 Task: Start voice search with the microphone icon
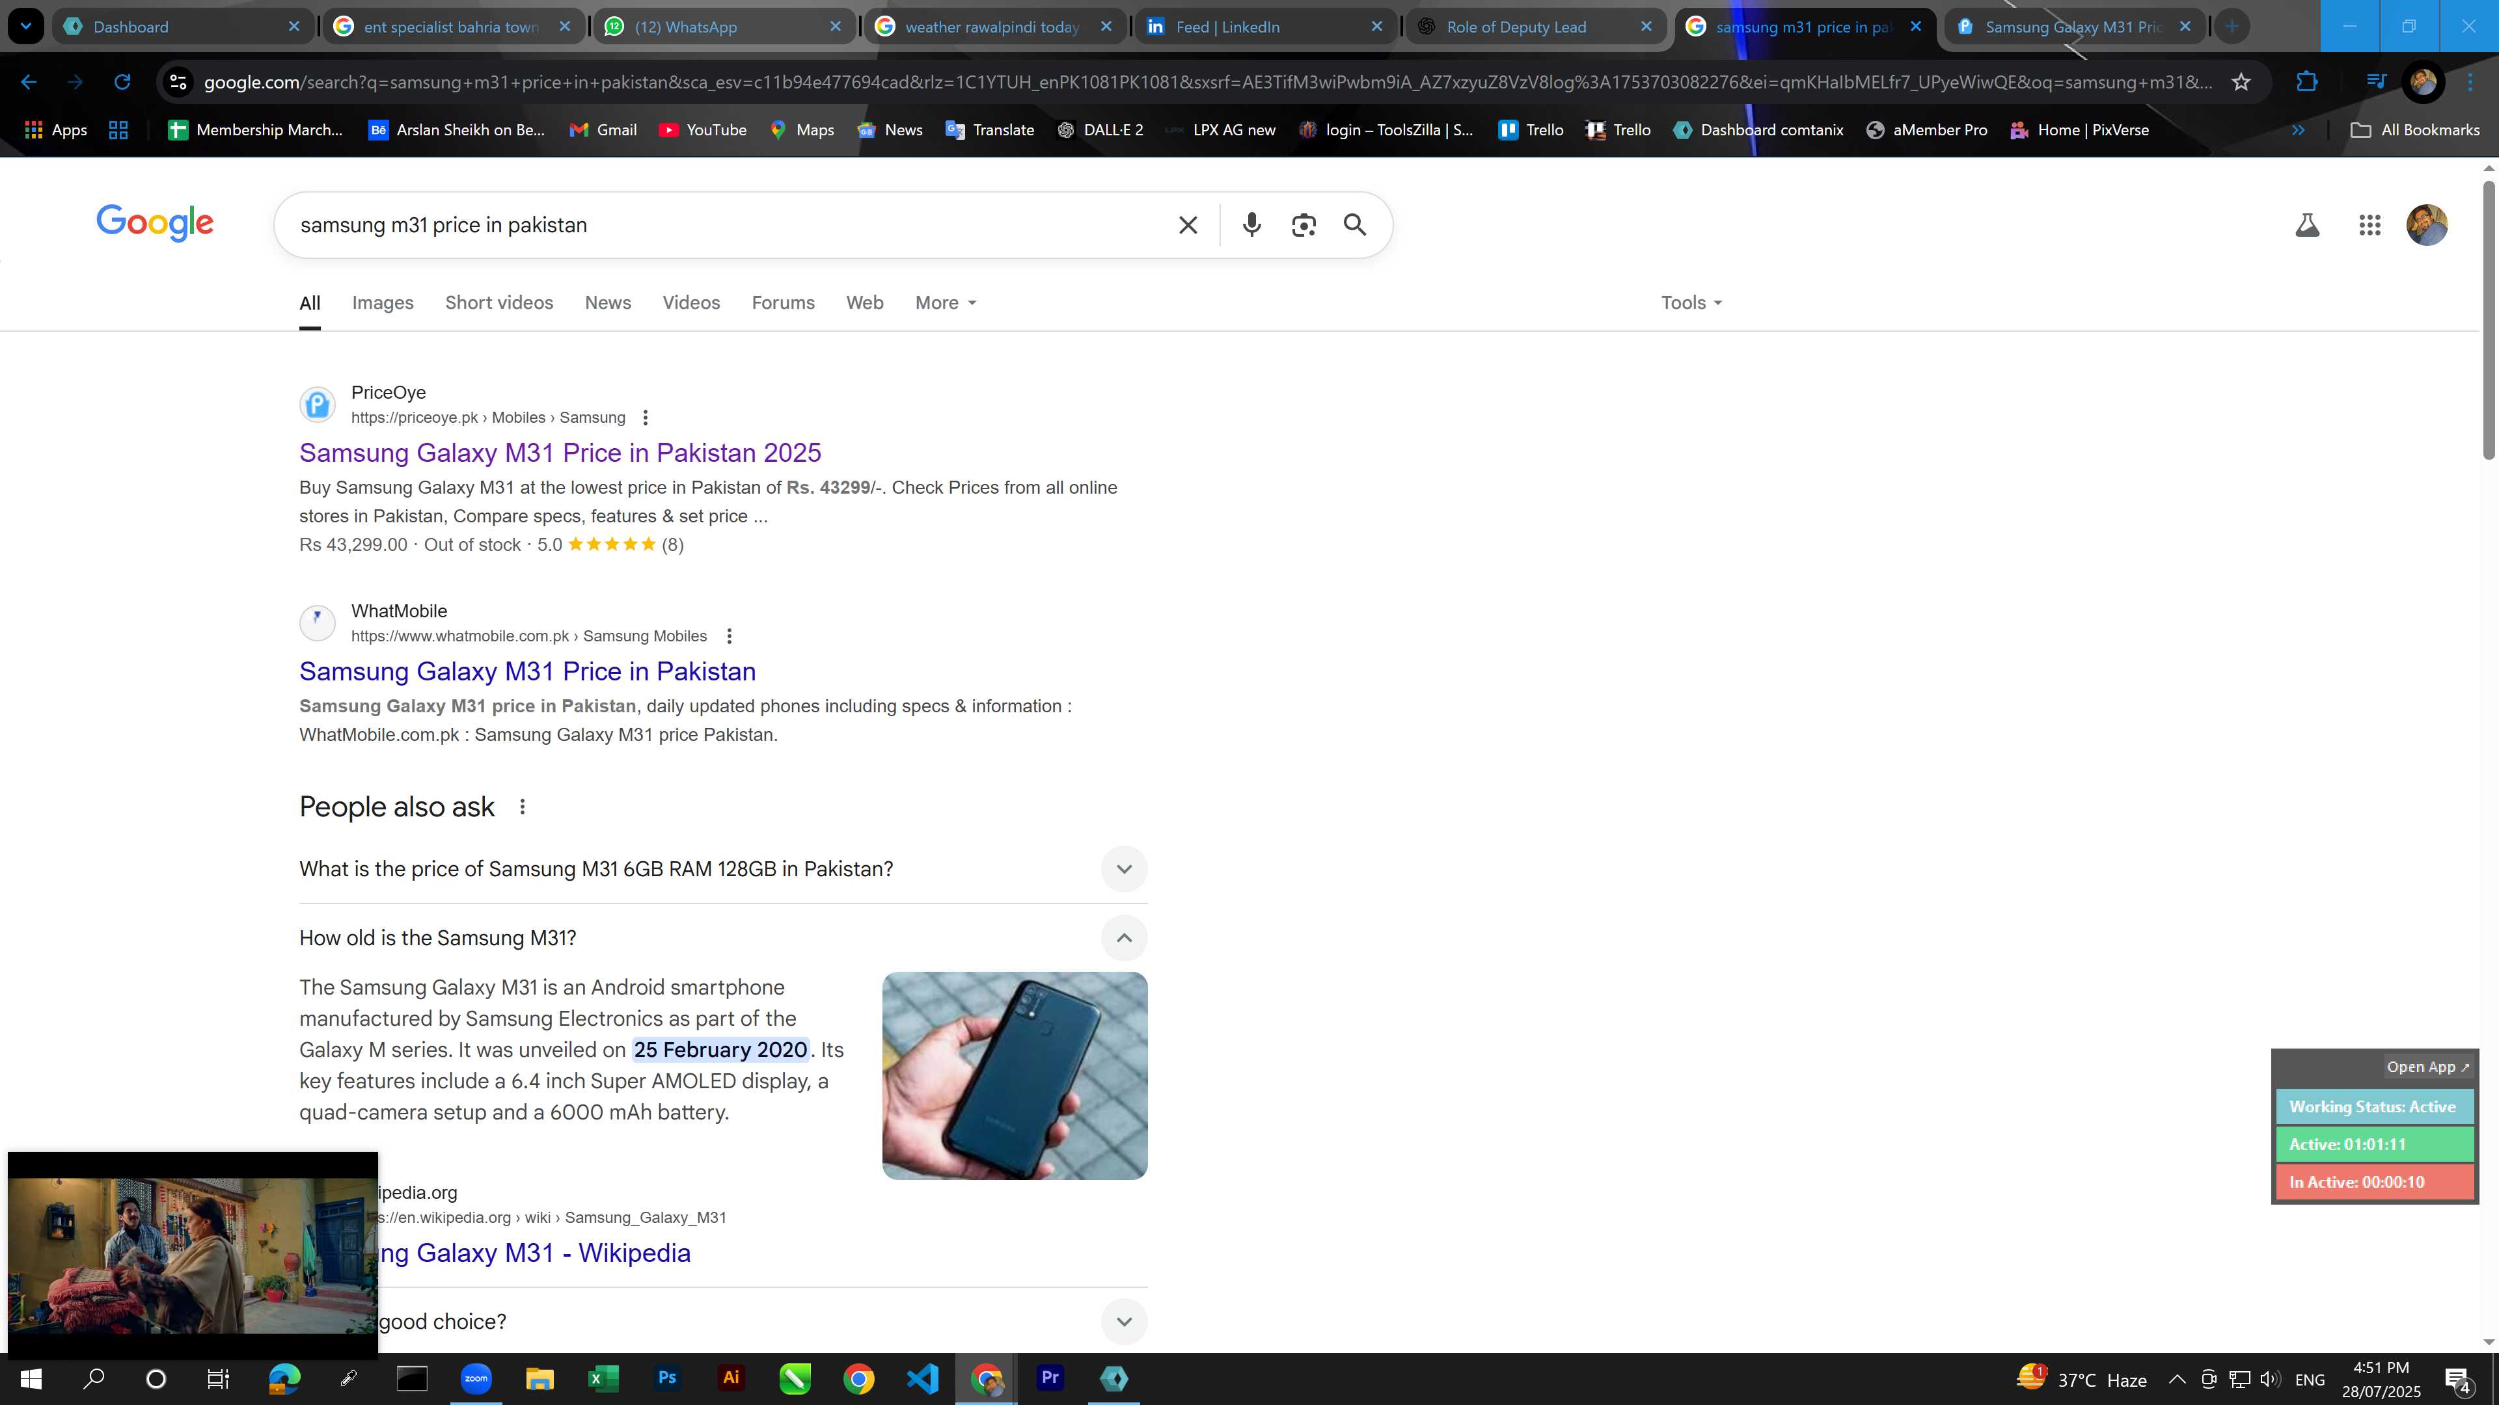[x=1251, y=225]
